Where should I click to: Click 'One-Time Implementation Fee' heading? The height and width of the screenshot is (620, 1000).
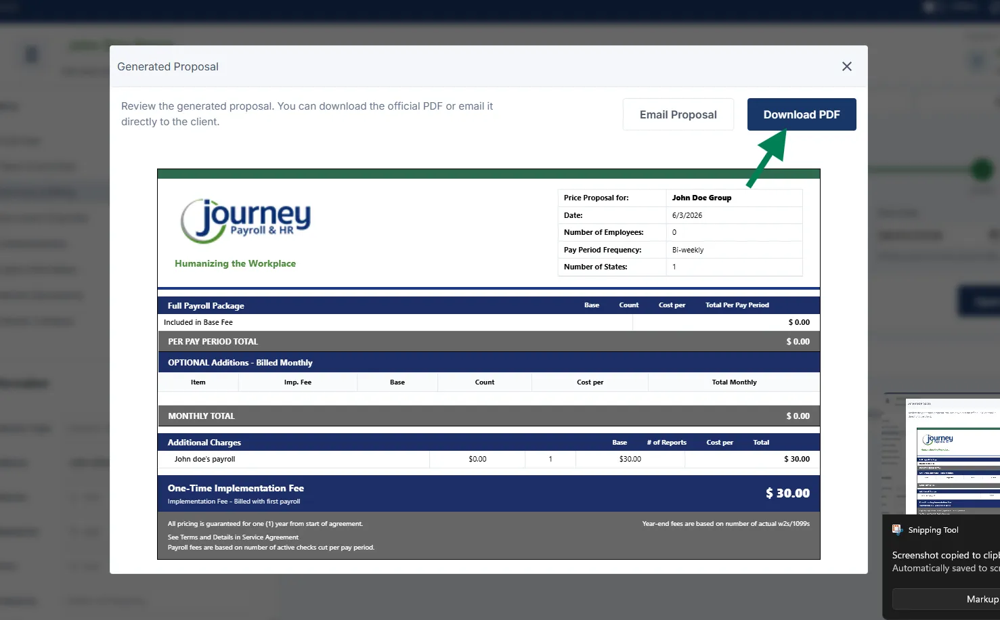point(236,488)
